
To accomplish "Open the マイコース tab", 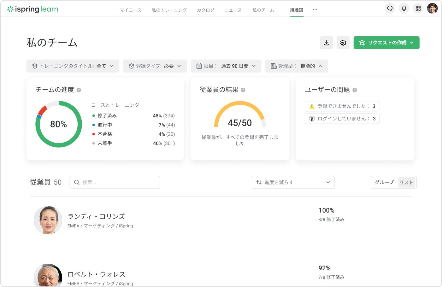I will 131,10.
